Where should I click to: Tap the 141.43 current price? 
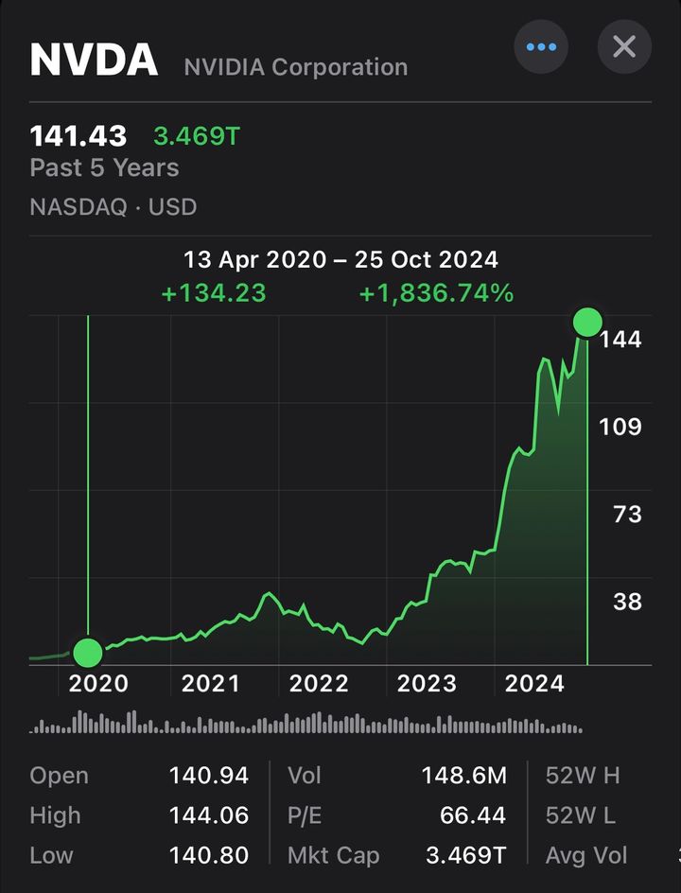click(78, 136)
